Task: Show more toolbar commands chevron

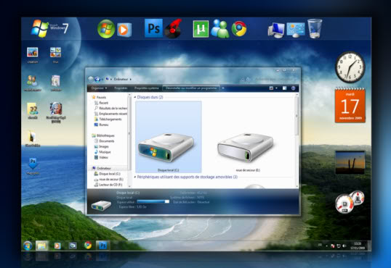Action: (x=223, y=88)
